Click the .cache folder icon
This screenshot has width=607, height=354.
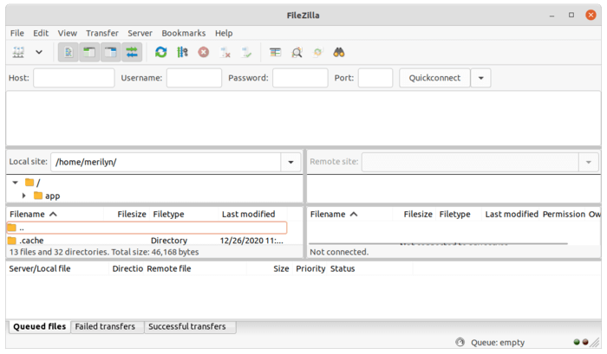point(12,241)
